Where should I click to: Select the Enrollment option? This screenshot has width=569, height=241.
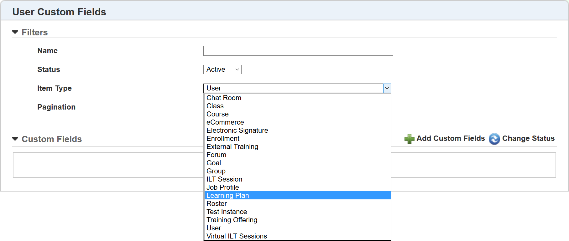point(223,139)
